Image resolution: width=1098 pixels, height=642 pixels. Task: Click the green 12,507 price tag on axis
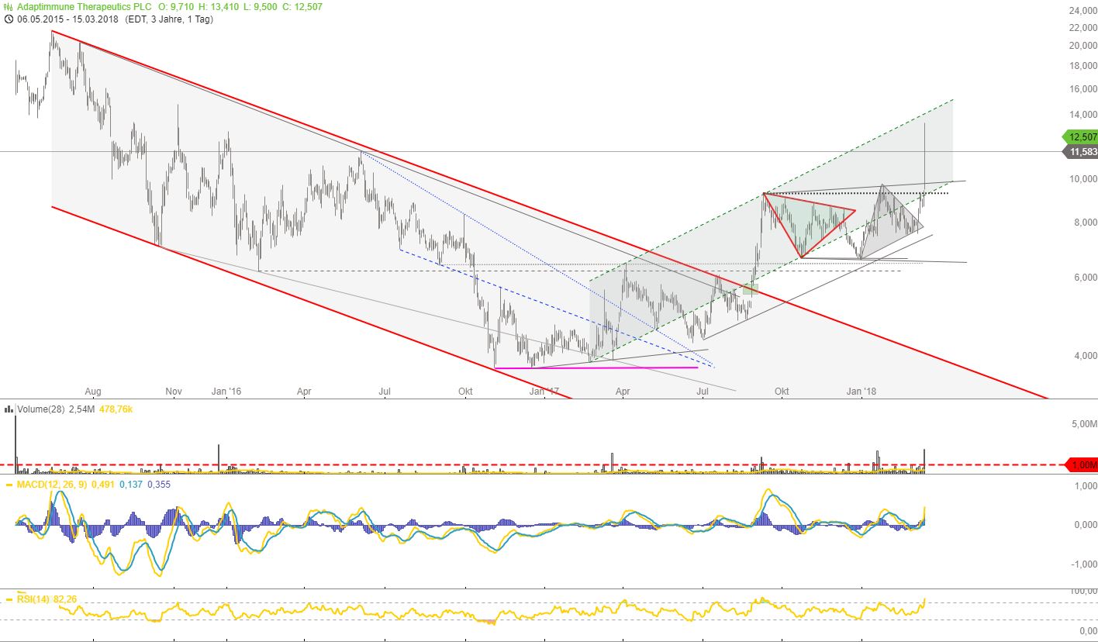tap(1080, 136)
